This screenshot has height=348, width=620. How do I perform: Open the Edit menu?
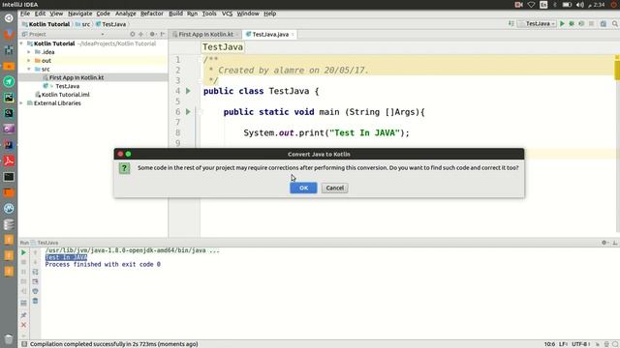40,14
